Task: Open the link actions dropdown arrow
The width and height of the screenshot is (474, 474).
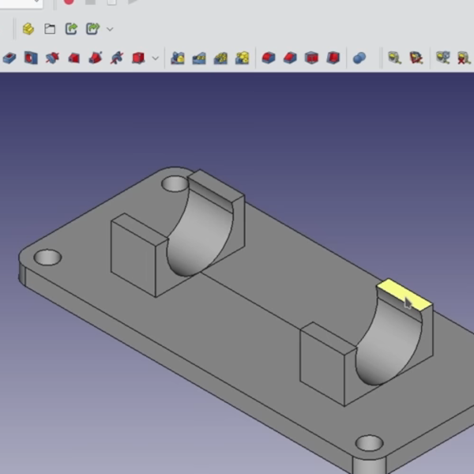Action: 110,29
